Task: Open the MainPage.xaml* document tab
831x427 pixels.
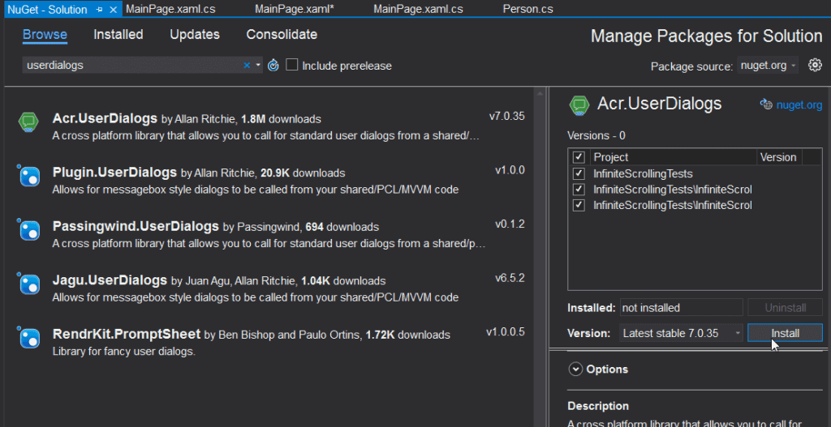Action: click(x=294, y=10)
